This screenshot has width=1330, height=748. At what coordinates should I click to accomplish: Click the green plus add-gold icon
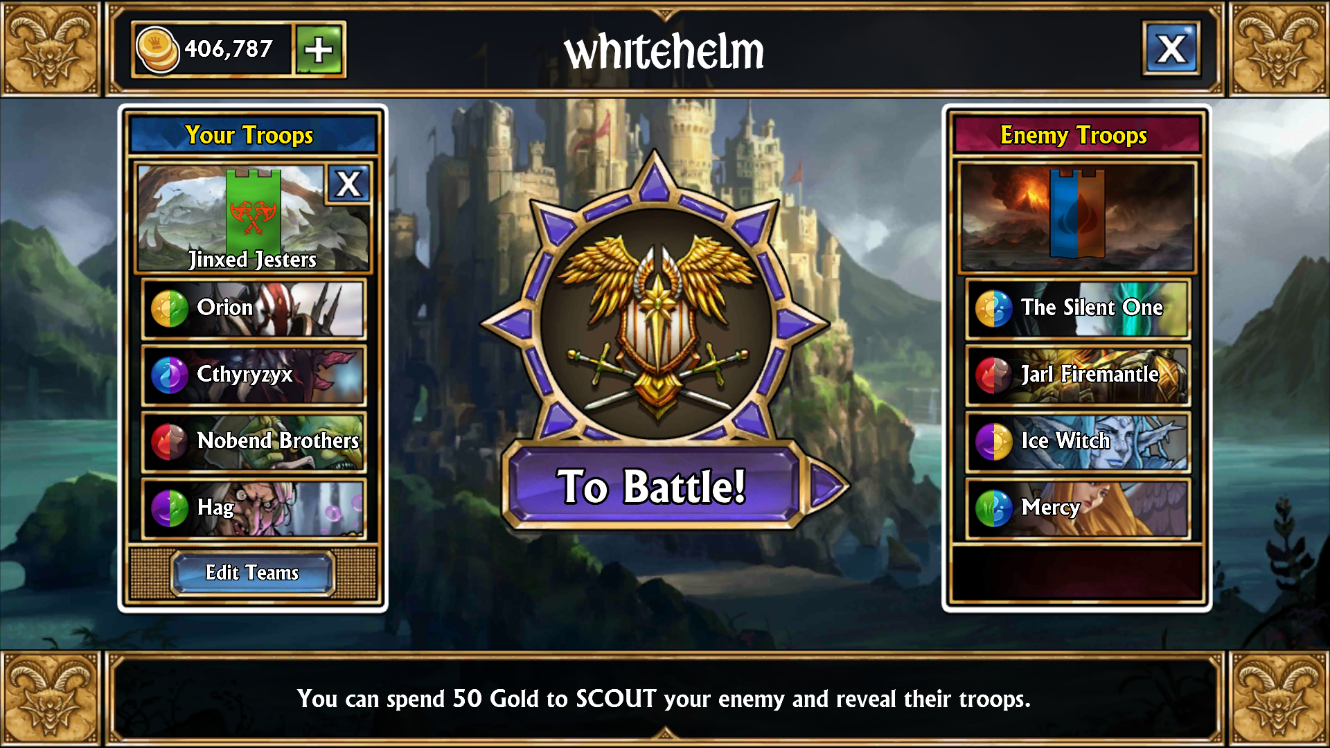[319, 49]
